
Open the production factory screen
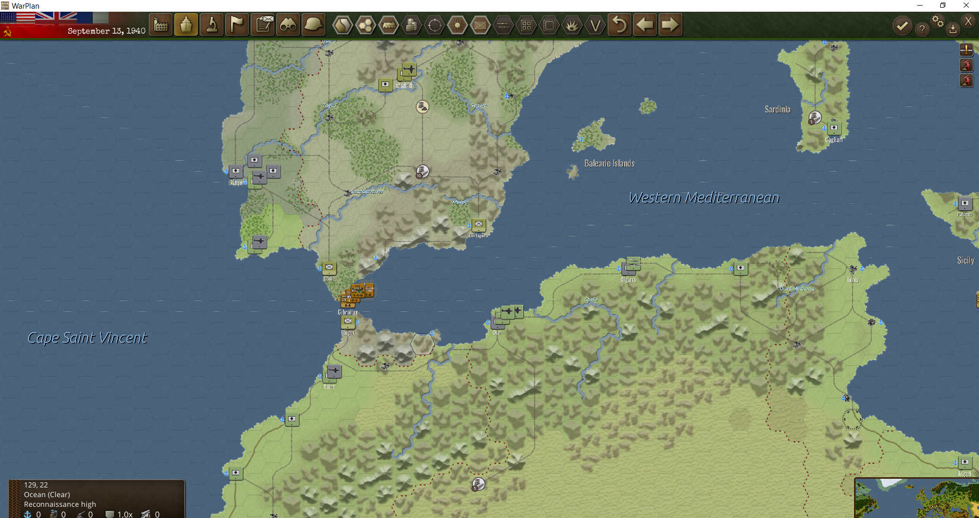coord(161,24)
